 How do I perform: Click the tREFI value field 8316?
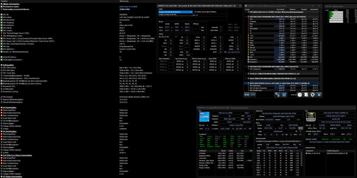[188, 55]
